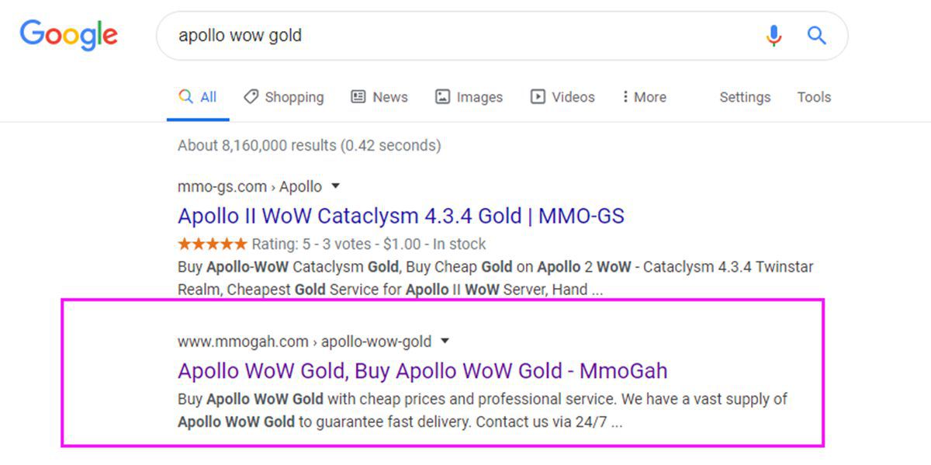Open the More search categories menu
This screenshot has height=465, width=931.
coord(644,97)
